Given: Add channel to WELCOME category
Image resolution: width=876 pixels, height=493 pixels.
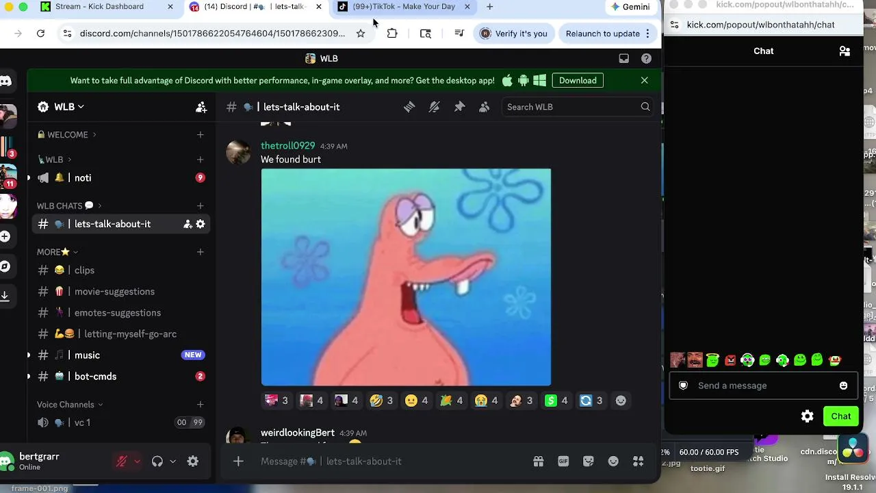Looking at the screenshot, I should coord(200,135).
